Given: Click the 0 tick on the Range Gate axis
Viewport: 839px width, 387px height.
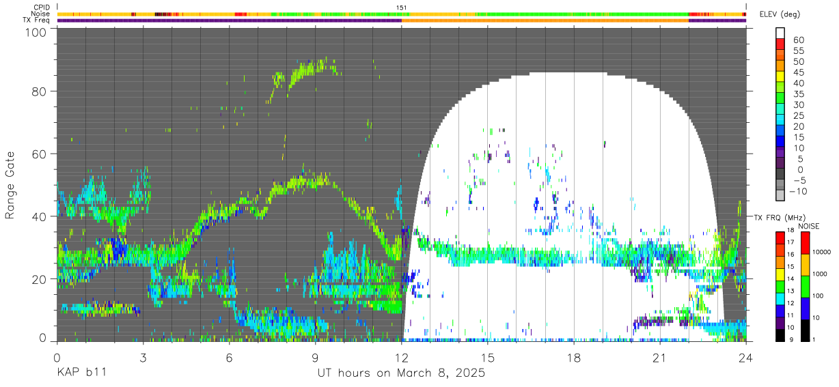Looking at the screenshot, I should pyautogui.click(x=42, y=336).
